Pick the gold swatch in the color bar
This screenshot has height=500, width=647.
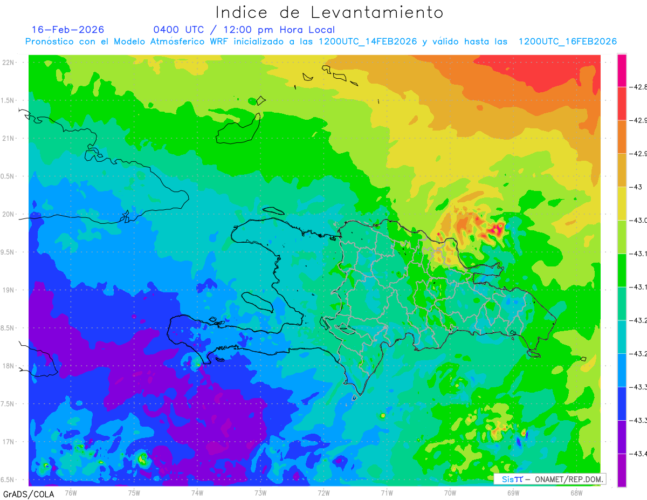pos(622,170)
